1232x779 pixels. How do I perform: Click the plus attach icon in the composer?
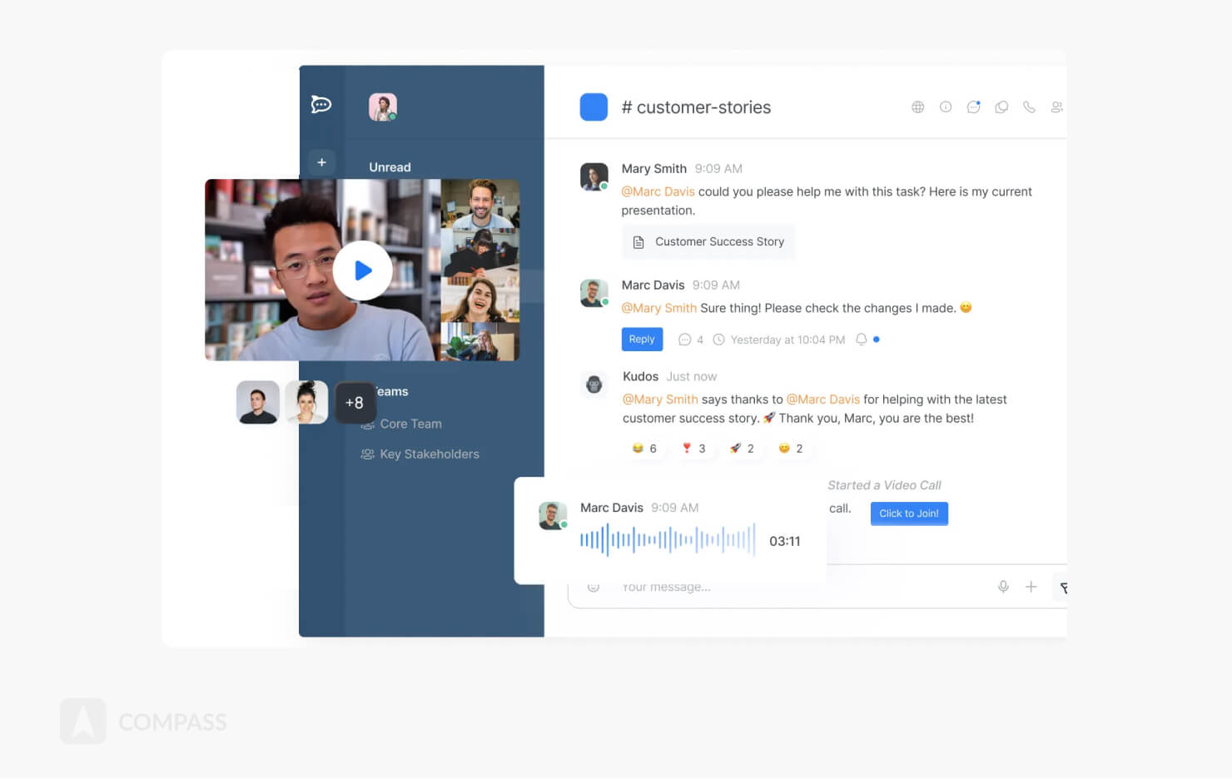pyautogui.click(x=1031, y=587)
